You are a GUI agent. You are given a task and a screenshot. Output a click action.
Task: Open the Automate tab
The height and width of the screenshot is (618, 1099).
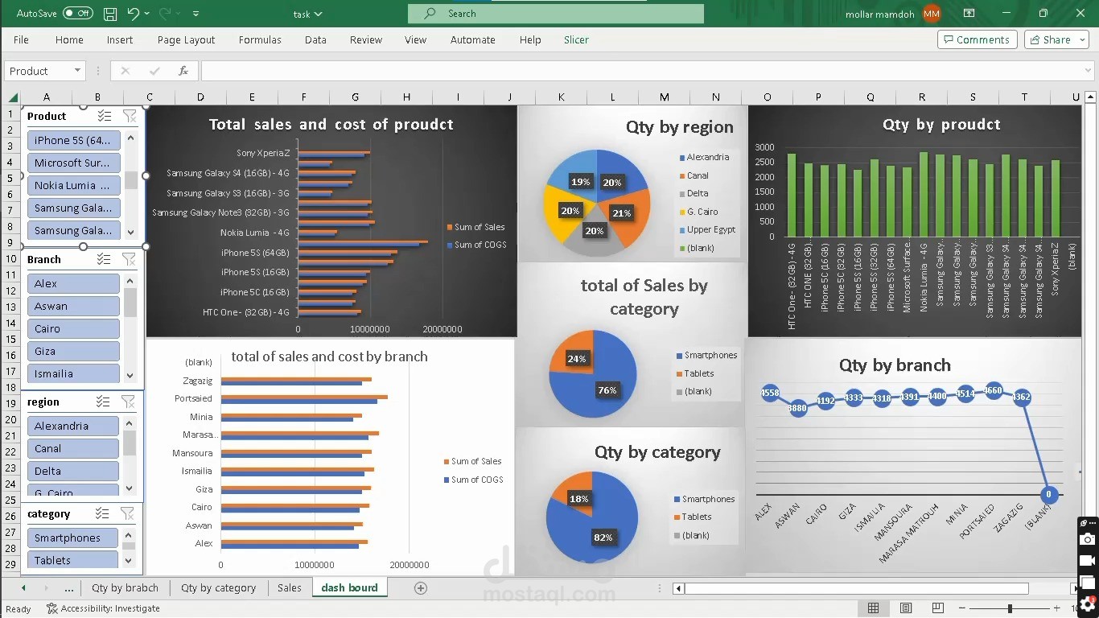[x=473, y=39]
